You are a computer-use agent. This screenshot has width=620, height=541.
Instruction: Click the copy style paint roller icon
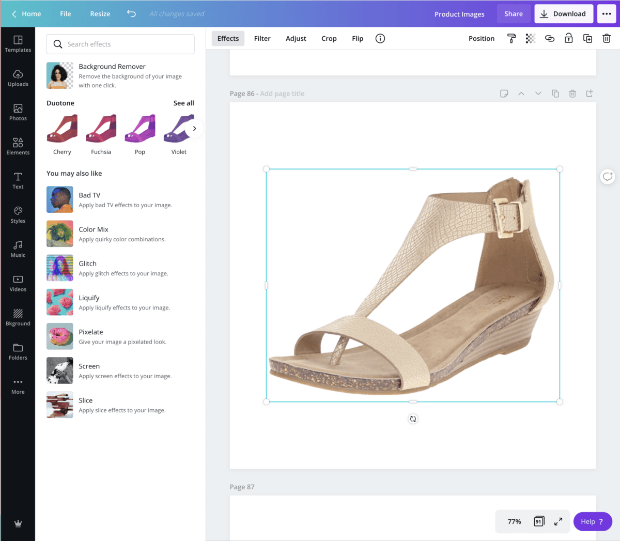(512, 38)
